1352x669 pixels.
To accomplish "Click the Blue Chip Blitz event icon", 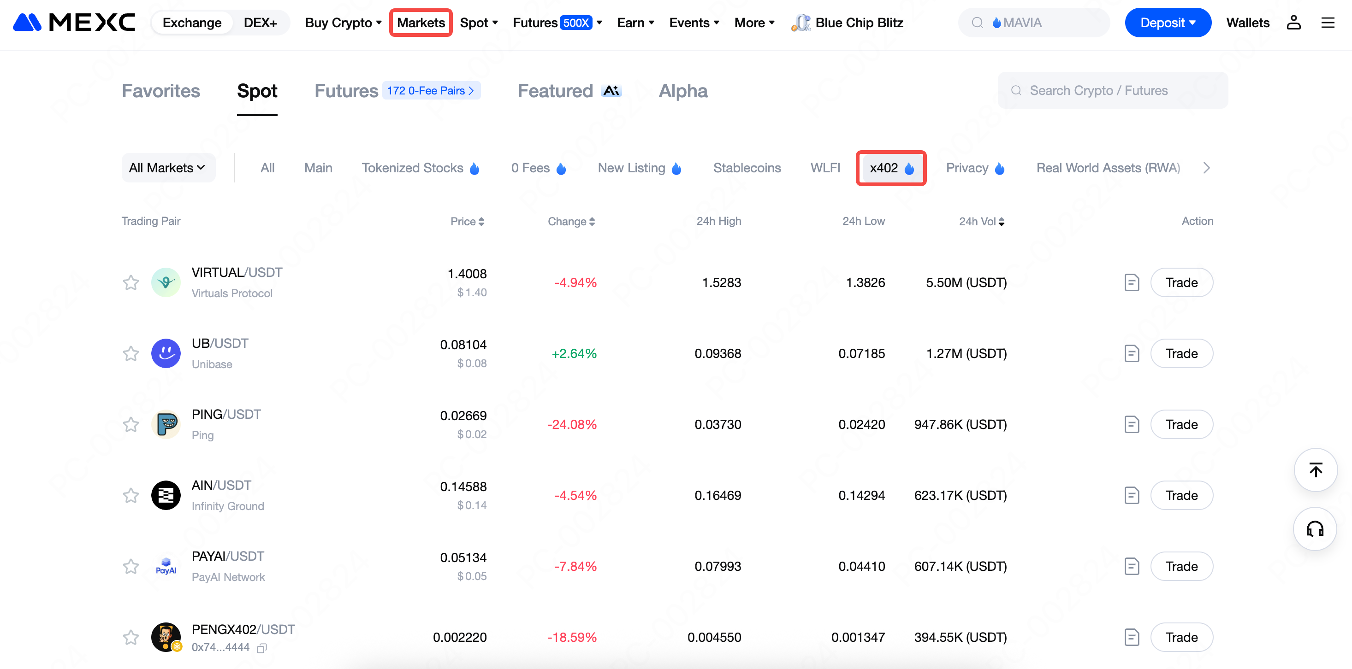I will 800,22.
